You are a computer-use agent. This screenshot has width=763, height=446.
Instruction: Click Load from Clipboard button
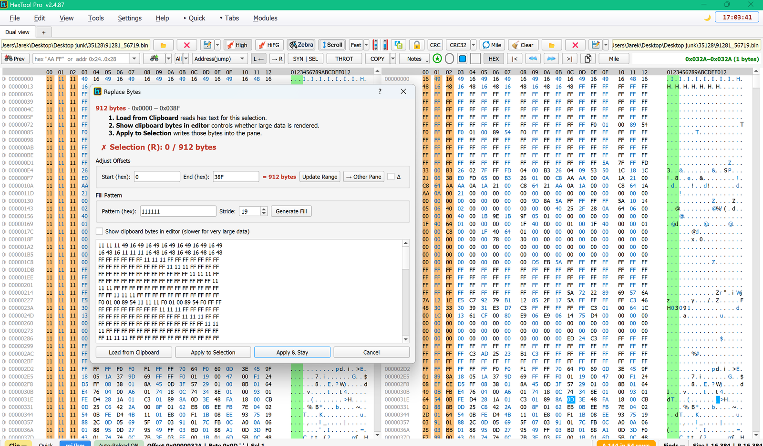pos(134,352)
